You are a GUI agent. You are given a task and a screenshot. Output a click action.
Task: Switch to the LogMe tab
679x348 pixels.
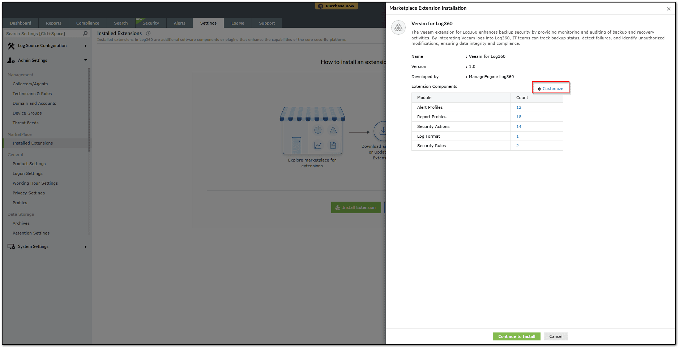(x=238, y=23)
